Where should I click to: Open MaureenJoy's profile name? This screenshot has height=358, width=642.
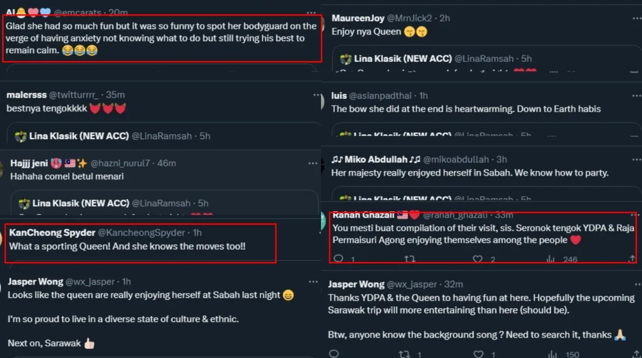click(x=358, y=18)
